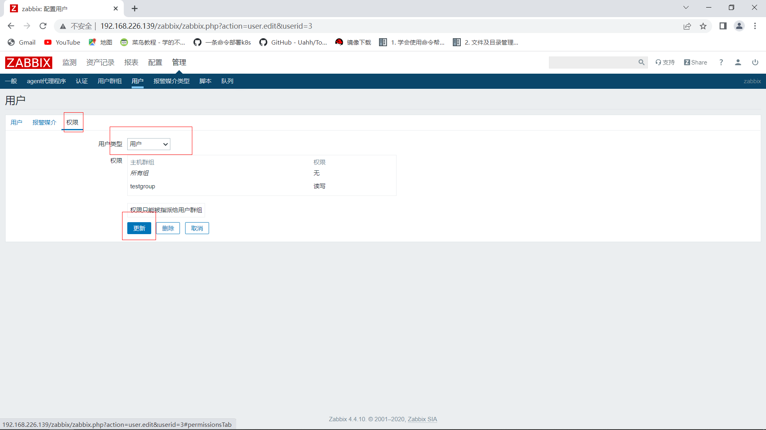Expand the 用户类型 dropdown
Viewport: 766px width, 430px height.
pyautogui.click(x=148, y=144)
